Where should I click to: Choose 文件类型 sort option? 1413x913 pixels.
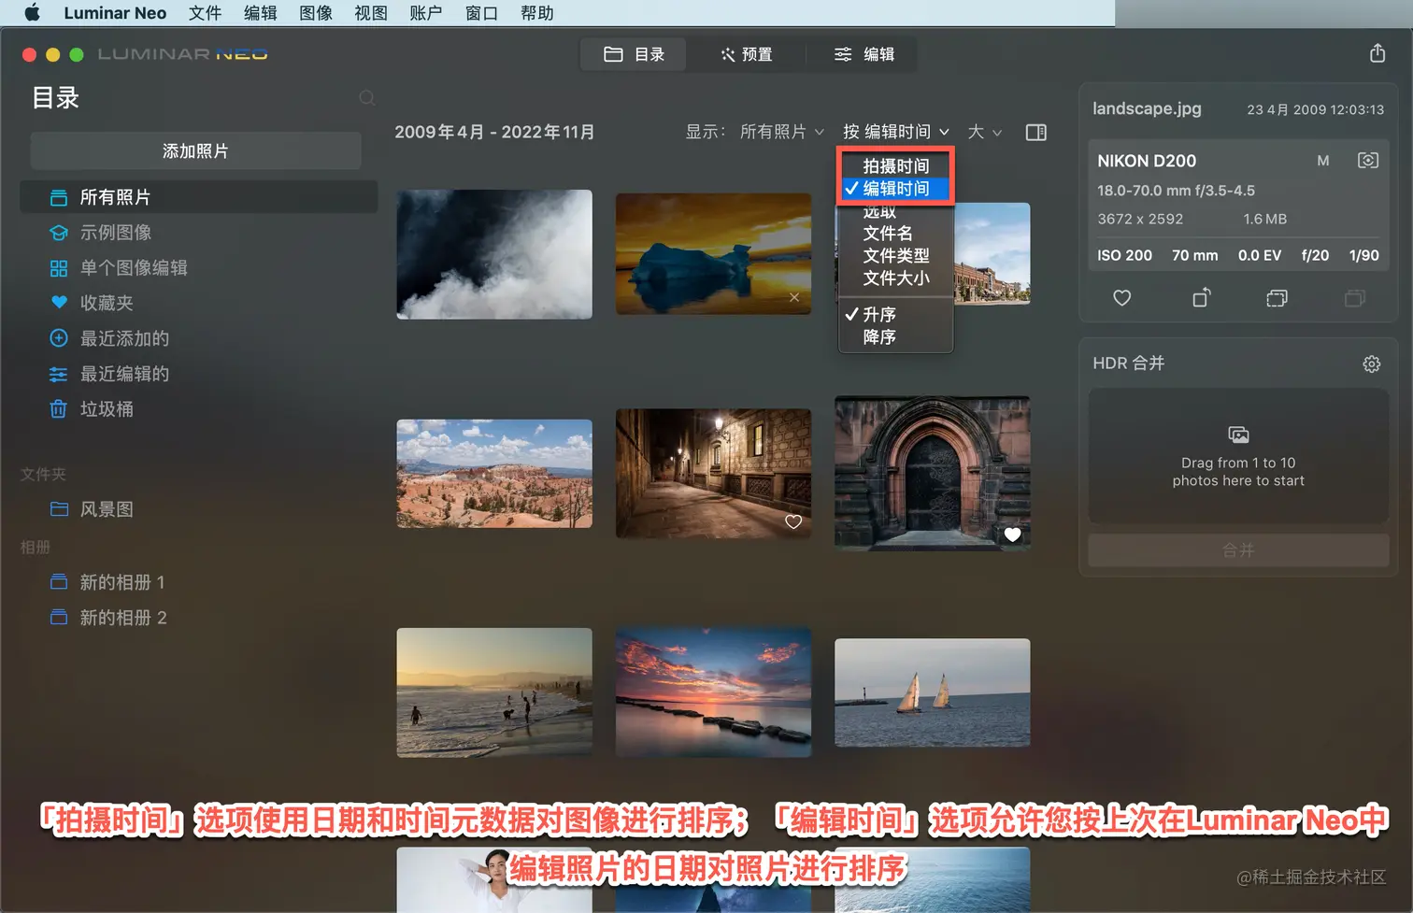point(895,255)
